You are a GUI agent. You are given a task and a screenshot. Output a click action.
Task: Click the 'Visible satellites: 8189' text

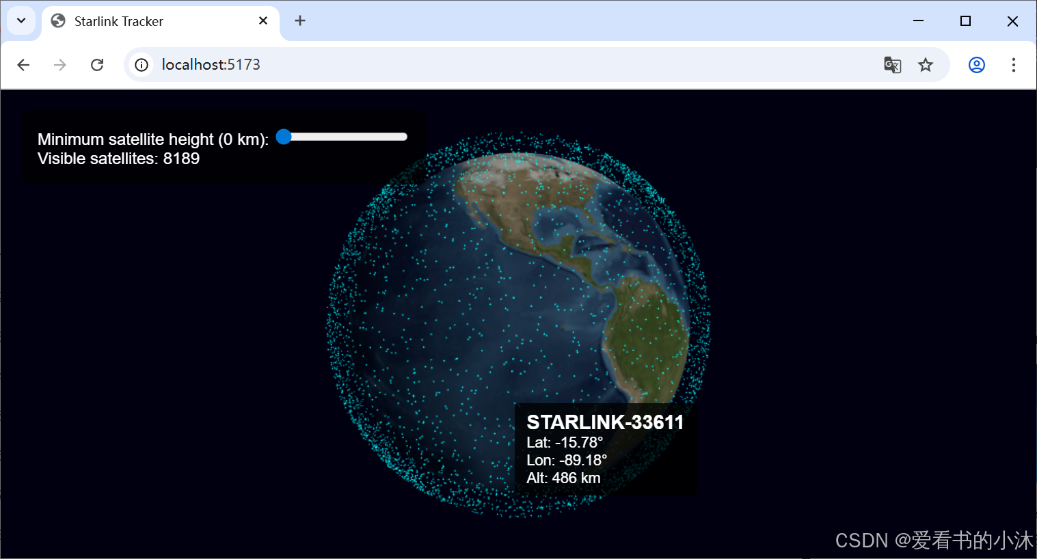point(118,159)
